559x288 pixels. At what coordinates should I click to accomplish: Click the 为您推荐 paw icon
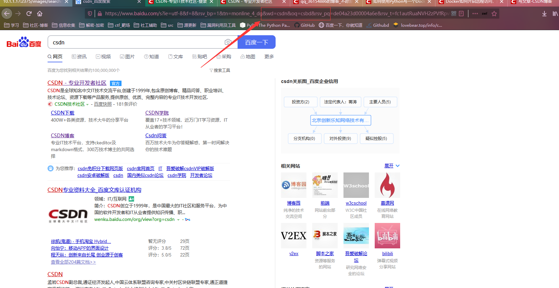click(x=51, y=168)
